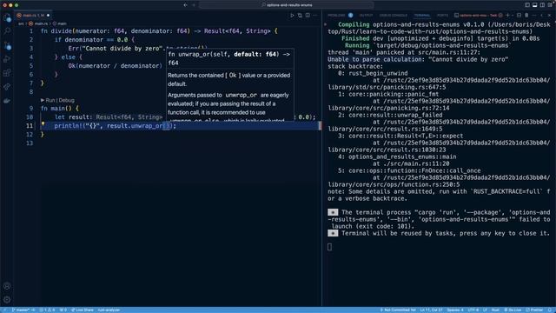Click the 'stack backtrace:' line in terminal
This screenshot has height=313, width=556.
(355, 66)
